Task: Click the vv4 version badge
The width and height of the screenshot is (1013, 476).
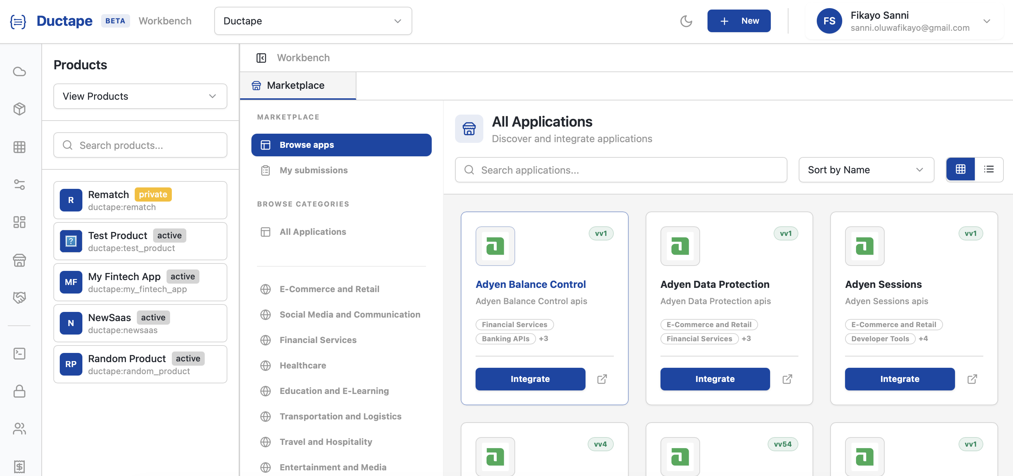Action: click(x=600, y=444)
